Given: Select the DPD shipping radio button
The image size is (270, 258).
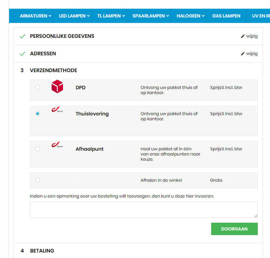Looking at the screenshot, I should tap(37, 87).
